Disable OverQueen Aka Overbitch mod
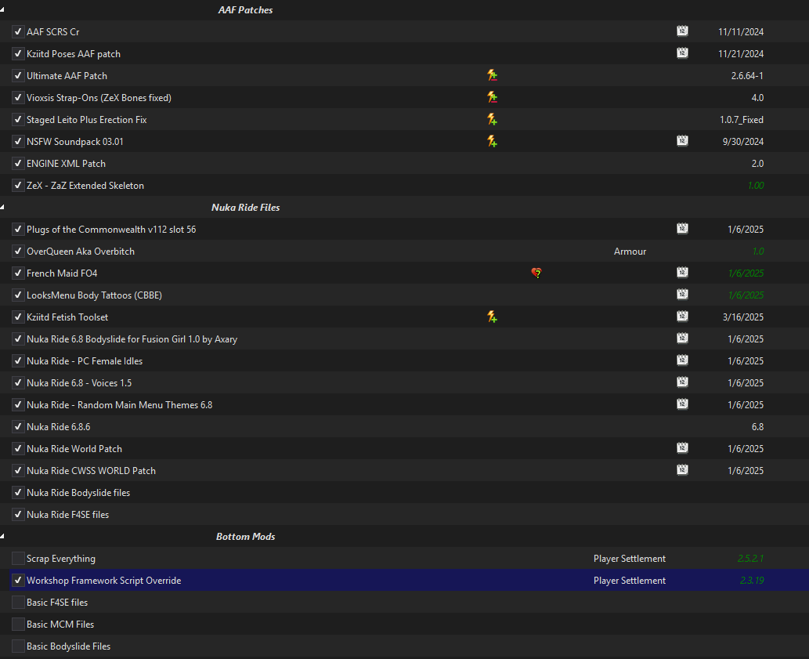The image size is (809, 659). coord(18,251)
